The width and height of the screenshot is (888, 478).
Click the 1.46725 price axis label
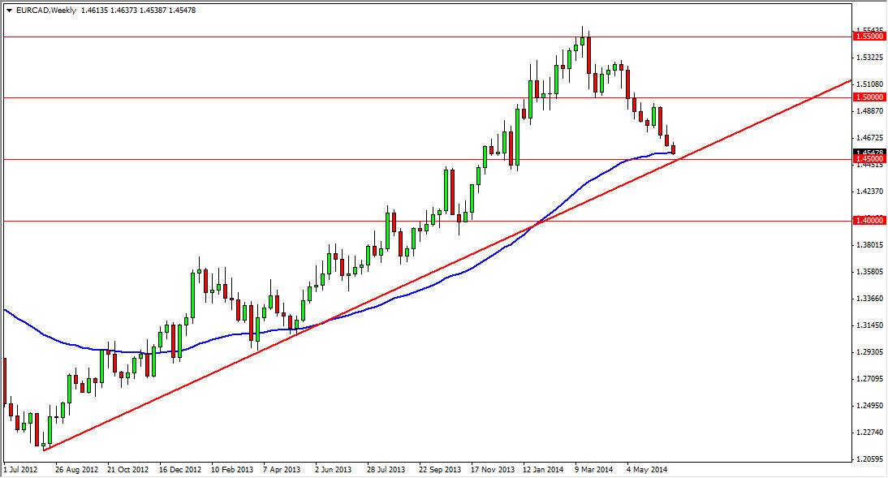tap(870, 138)
